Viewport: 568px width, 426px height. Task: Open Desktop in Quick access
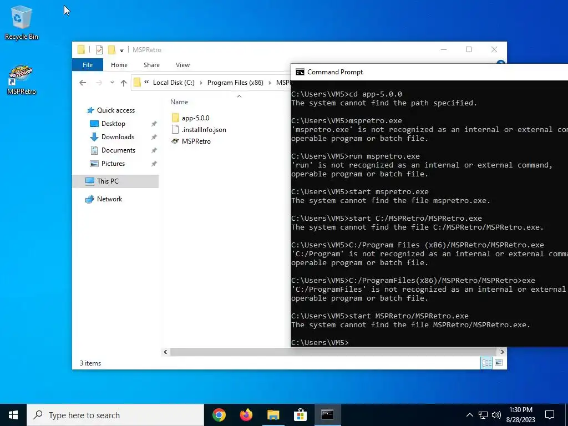[x=113, y=124]
